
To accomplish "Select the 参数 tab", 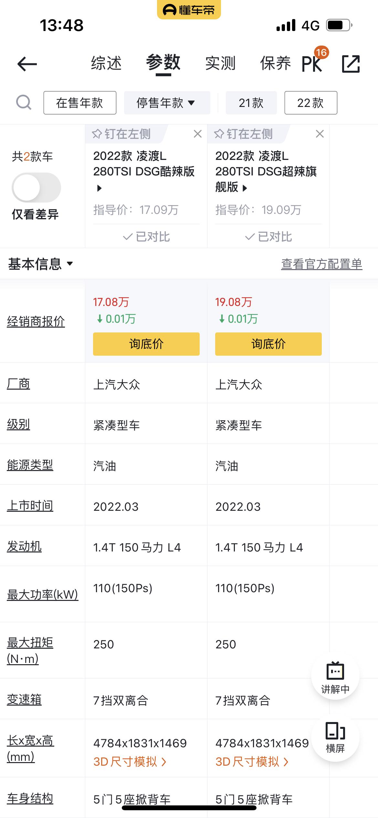I will [163, 62].
